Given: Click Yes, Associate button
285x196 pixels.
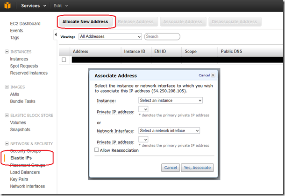Looking at the screenshot, I should coord(197,168).
